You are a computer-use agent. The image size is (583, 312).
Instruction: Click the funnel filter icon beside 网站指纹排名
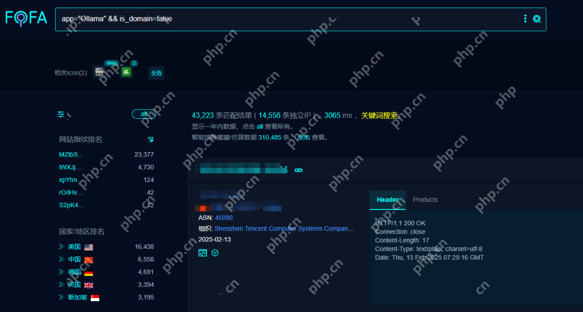[x=151, y=140]
